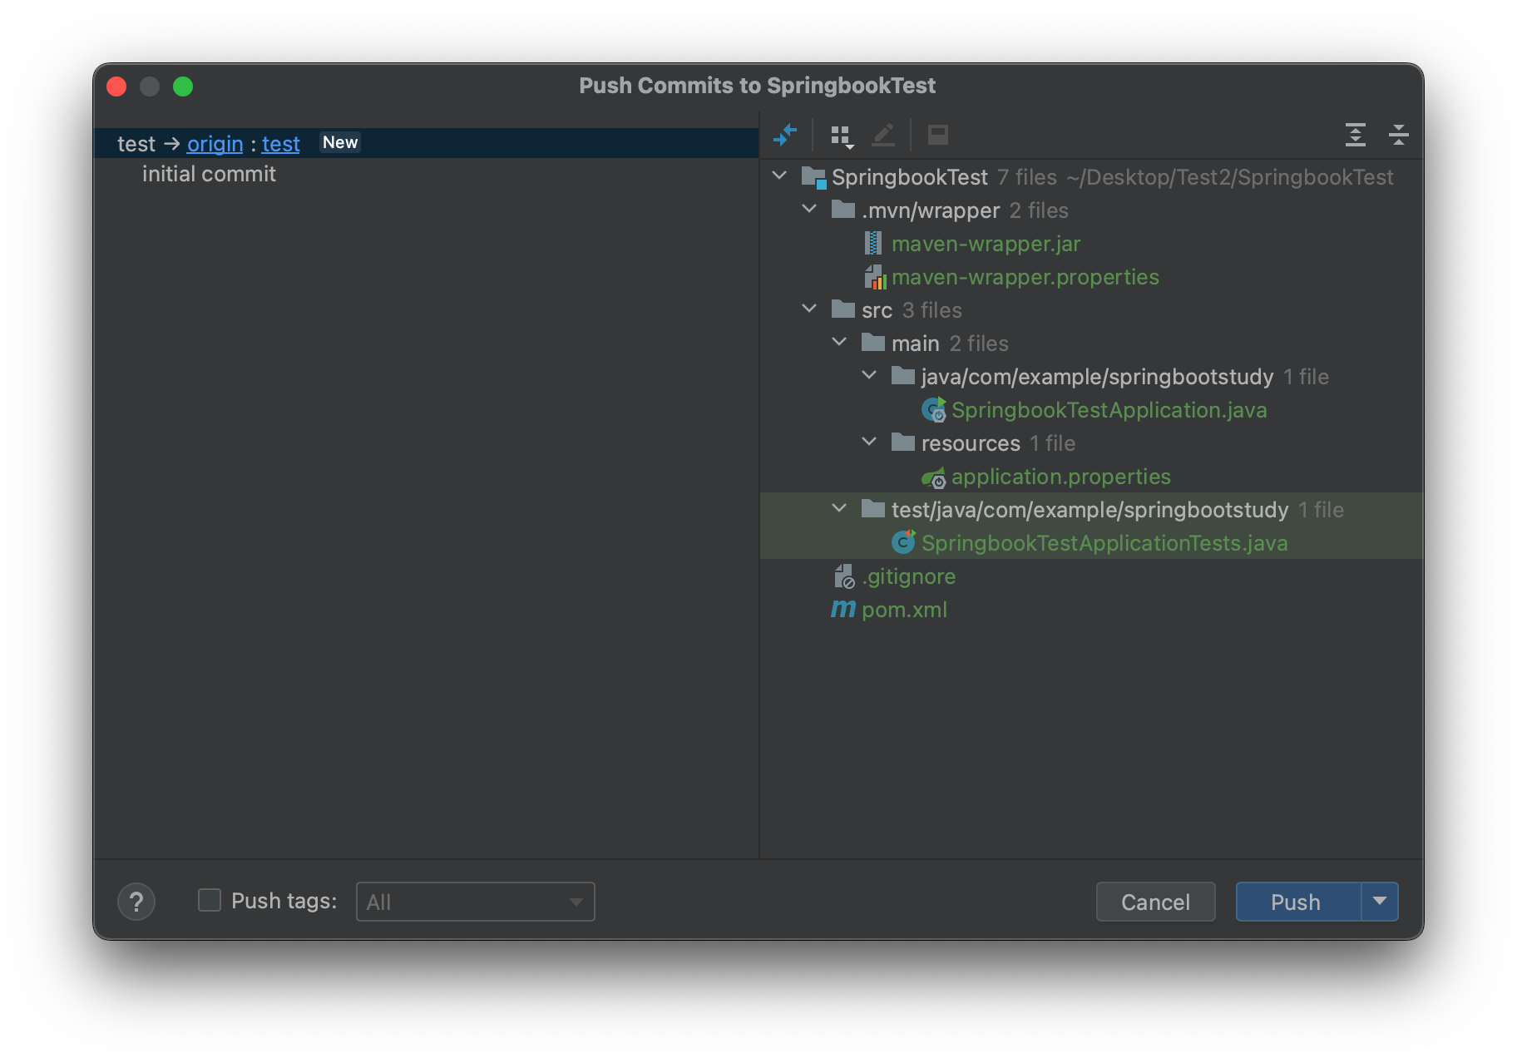Select the pom.xml file name
This screenshot has height=1063, width=1517.
(x=905, y=610)
